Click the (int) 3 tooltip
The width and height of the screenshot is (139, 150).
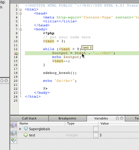pyautogui.click(x=87, y=48)
